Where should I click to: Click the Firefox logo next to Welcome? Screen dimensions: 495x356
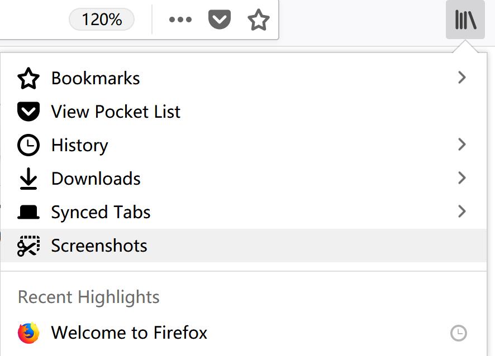point(28,333)
